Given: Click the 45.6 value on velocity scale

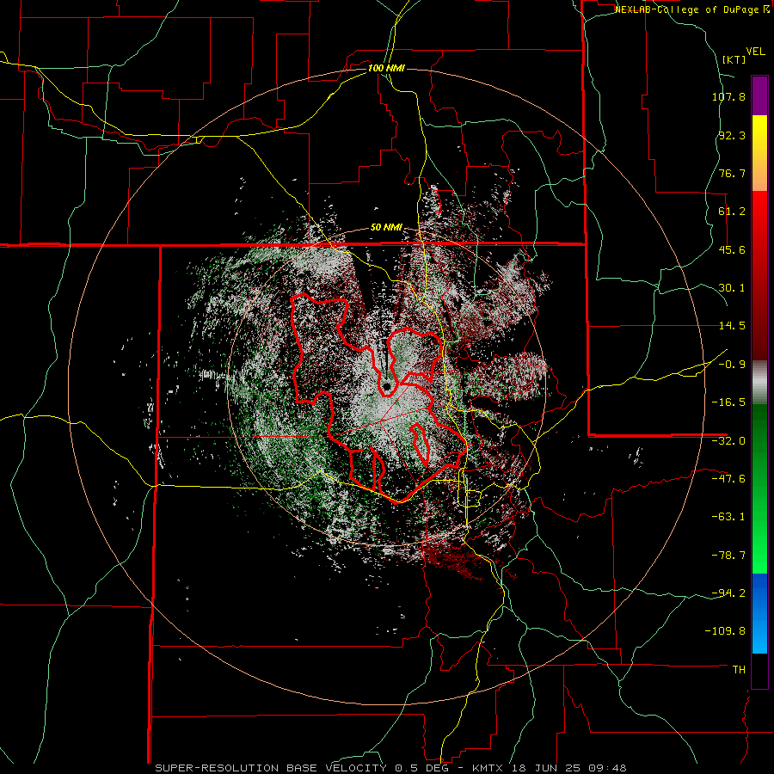Looking at the screenshot, I should 732,249.
